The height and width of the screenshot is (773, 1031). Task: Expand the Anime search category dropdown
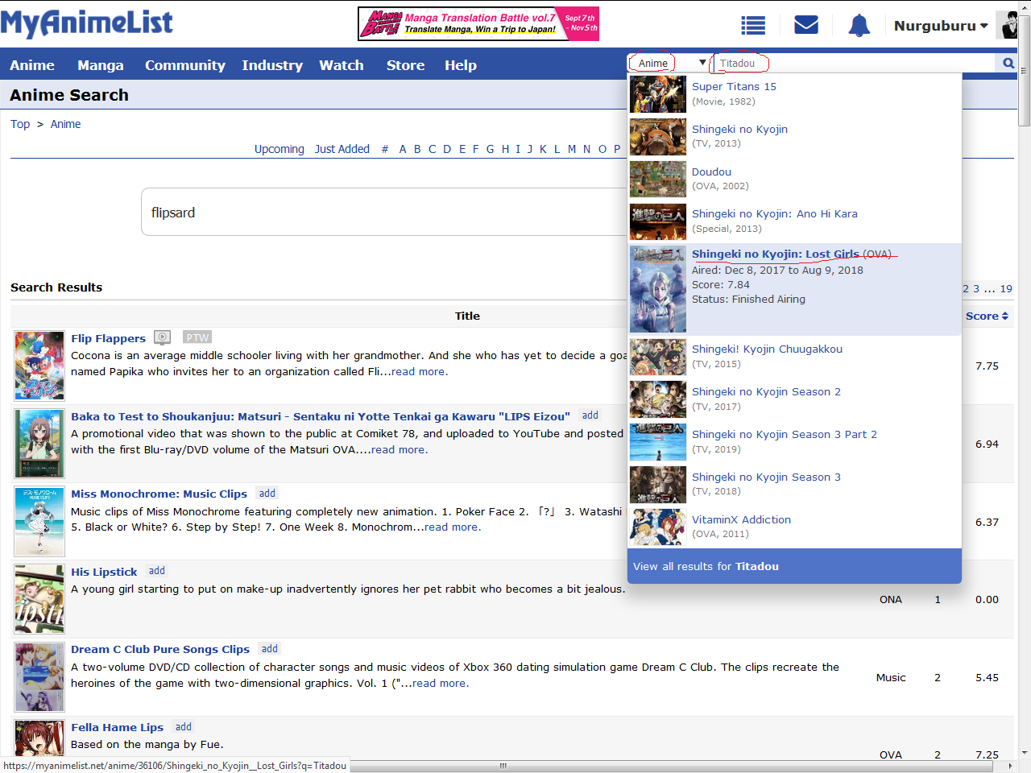pyautogui.click(x=669, y=63)
